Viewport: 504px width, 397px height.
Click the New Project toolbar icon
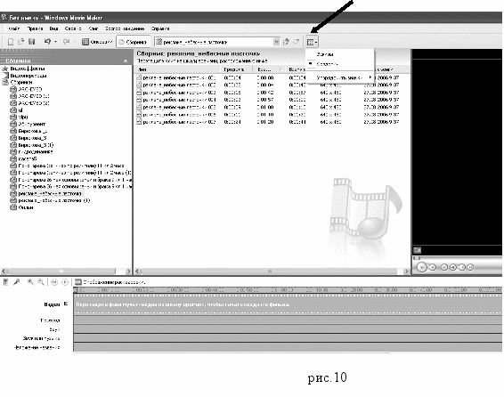[11, 42]
